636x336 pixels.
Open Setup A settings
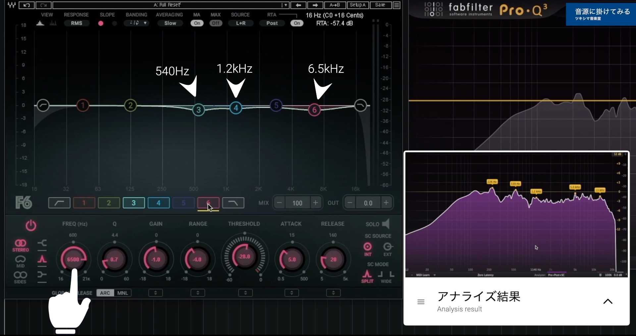click(x=358, y=5)
